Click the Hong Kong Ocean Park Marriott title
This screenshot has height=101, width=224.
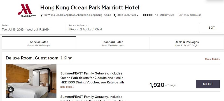[90, 8]
